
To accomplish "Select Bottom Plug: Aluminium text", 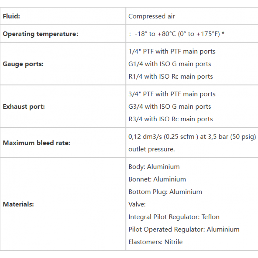I will 165,192.
